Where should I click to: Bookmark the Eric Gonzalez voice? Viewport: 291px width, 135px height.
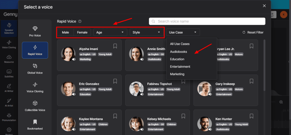[x=115, y=81]
